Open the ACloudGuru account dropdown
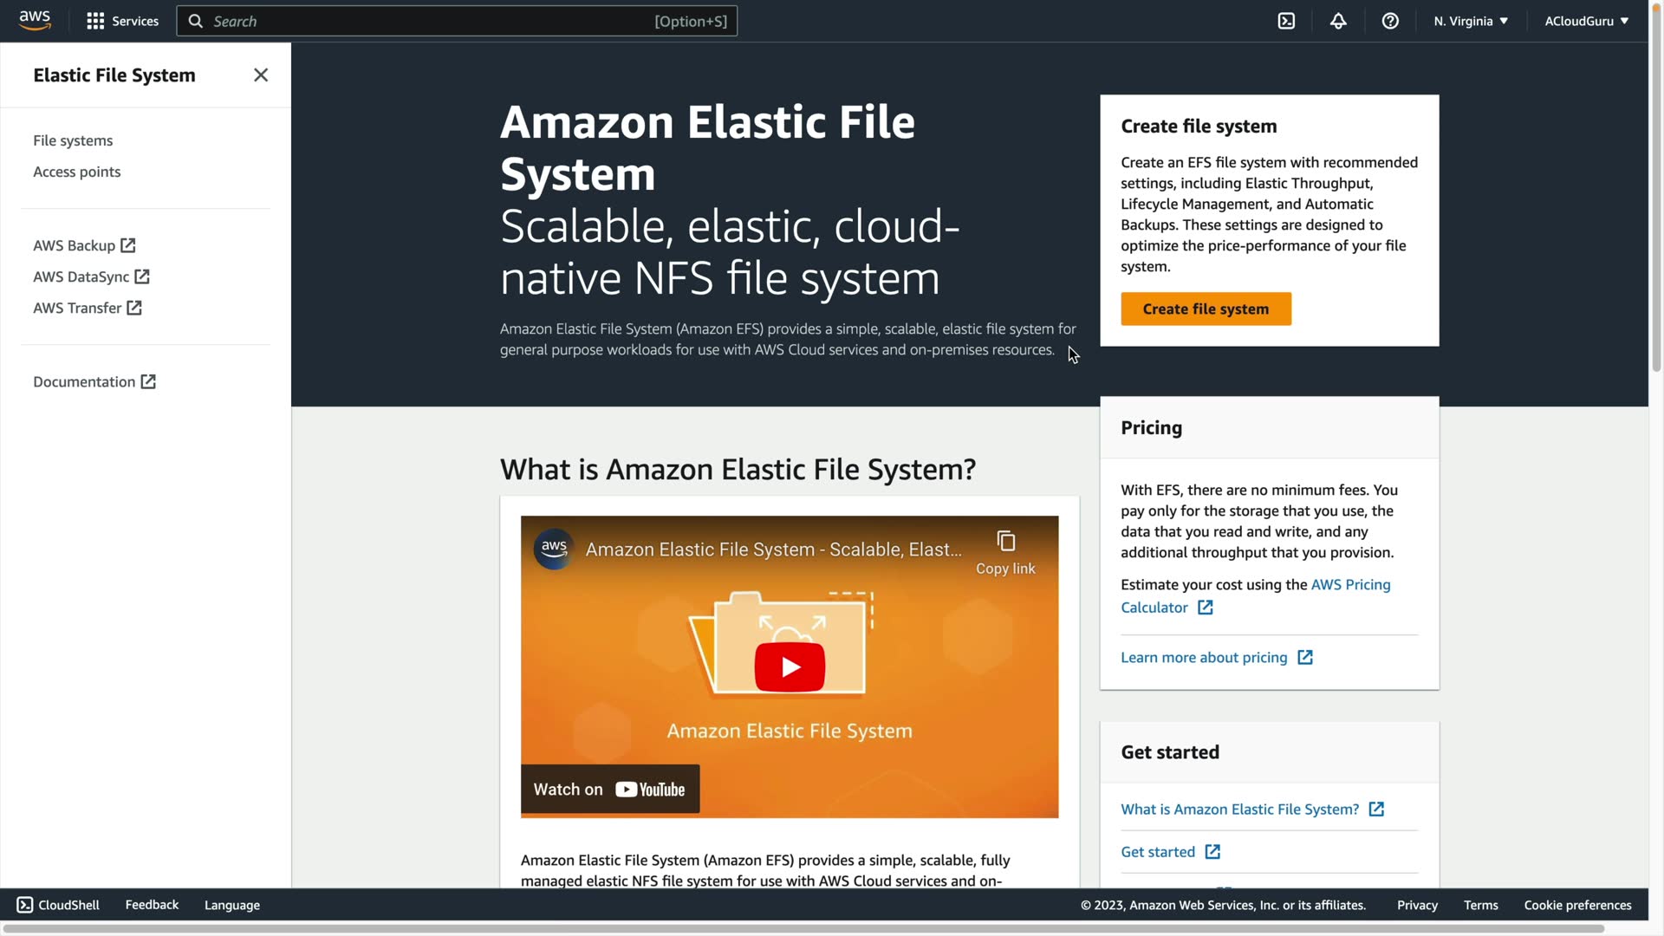Viewport: 1664px width, 936px height. click(x=1586, y=21)
